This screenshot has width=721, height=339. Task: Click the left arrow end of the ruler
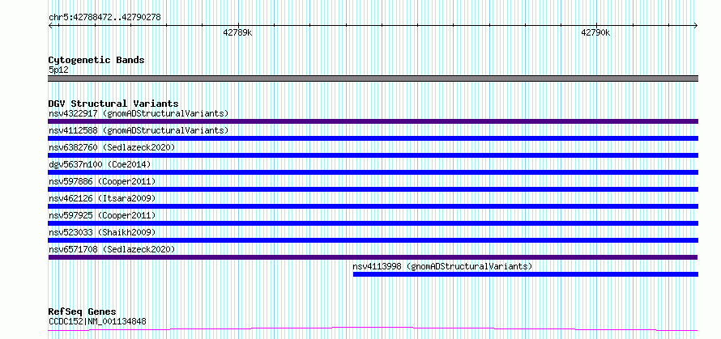pyautogui.click(x=51, y=25)
